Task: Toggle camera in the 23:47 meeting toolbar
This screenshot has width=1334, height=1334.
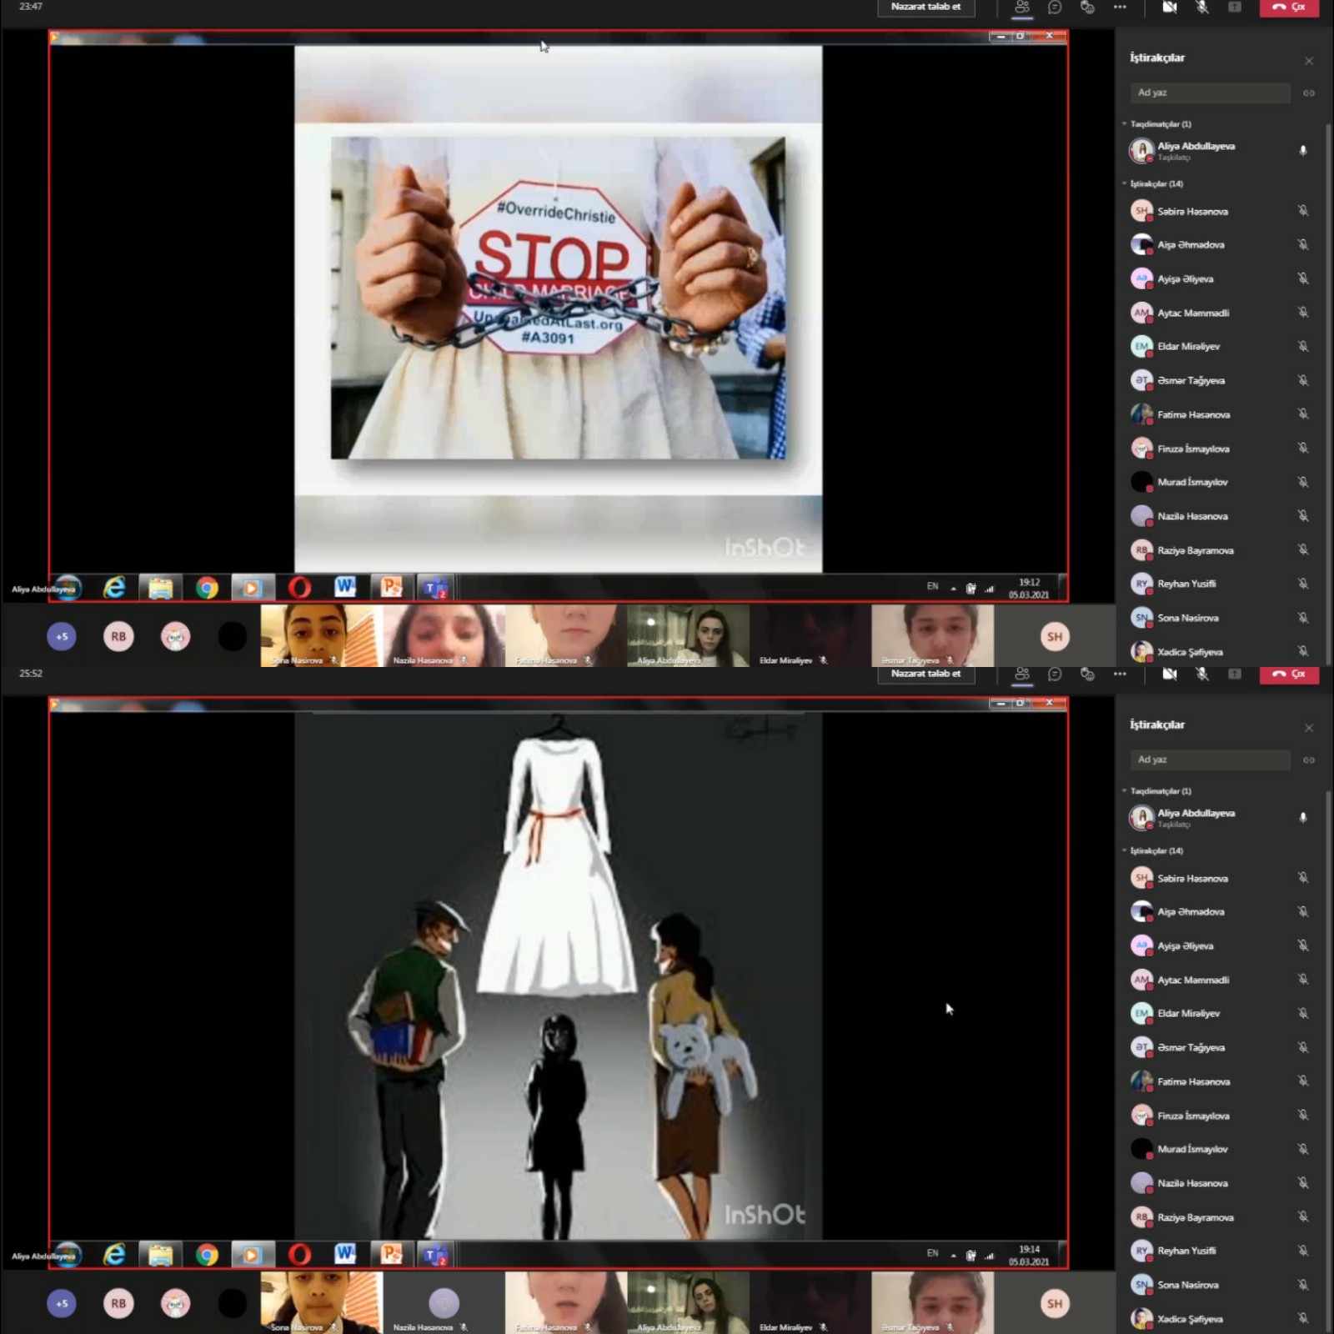Action: pos(1170,8)
